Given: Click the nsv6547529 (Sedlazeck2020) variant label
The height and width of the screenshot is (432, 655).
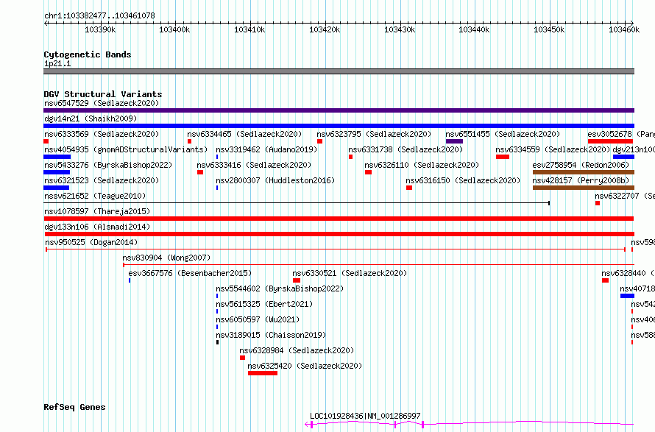Looking at the screenshot, I should (x=102, y=103).
